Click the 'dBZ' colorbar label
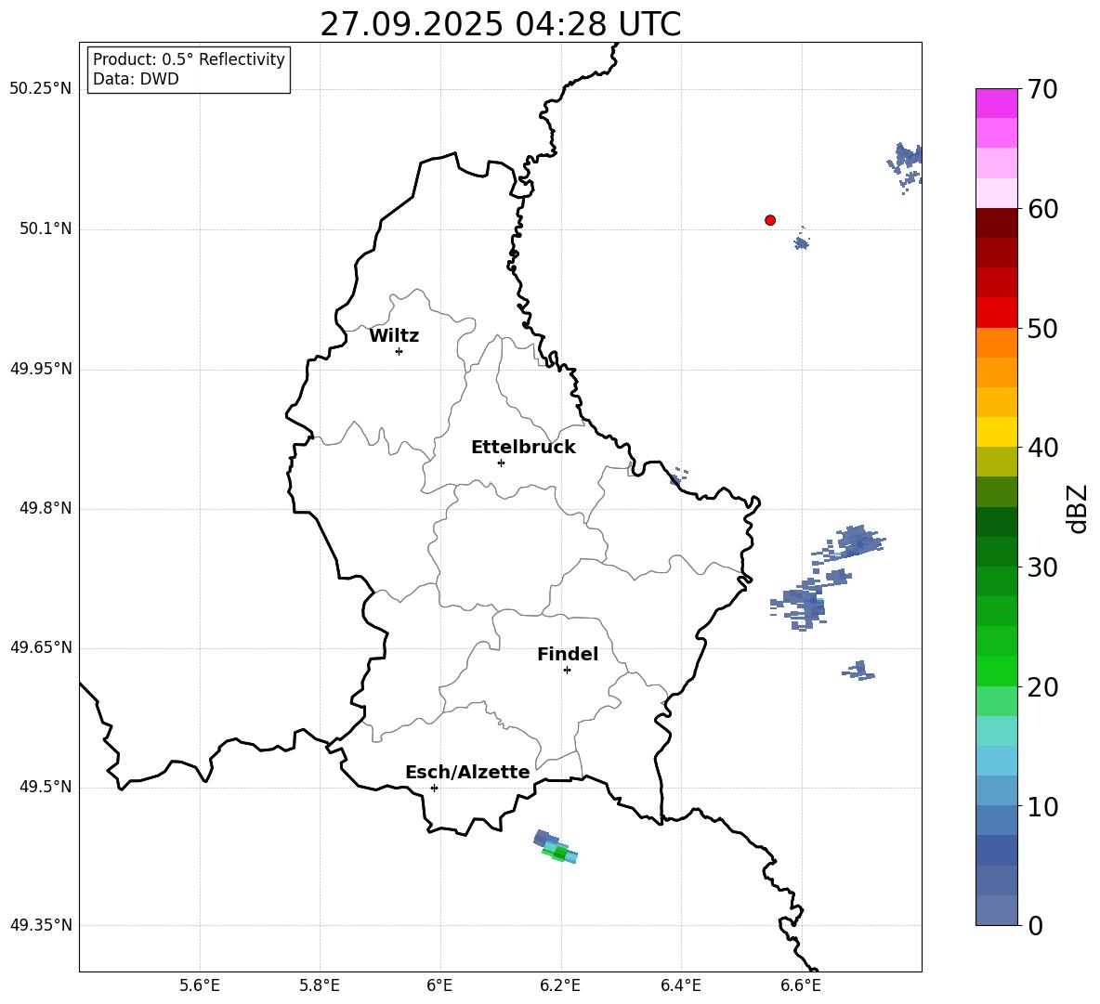Screen dimensions: 1100x1004 [1079, 508]
